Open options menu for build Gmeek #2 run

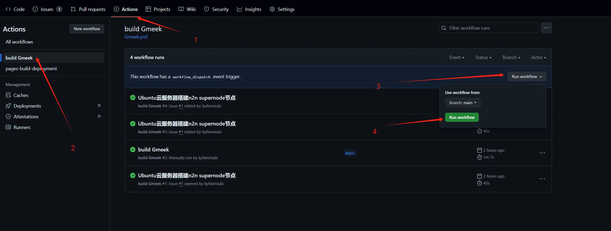click(542, 153)
